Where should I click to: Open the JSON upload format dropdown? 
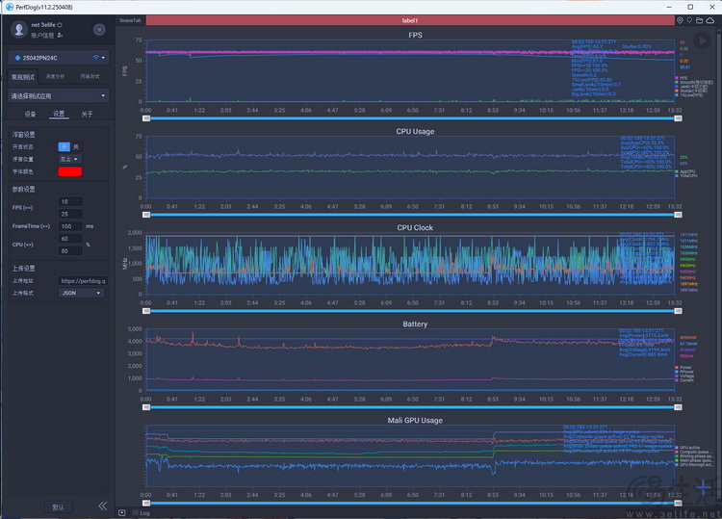tap(81, 293)
